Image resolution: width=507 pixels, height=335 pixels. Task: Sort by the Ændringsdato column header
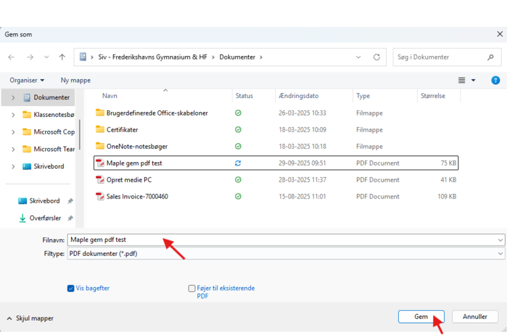point(298,96)
